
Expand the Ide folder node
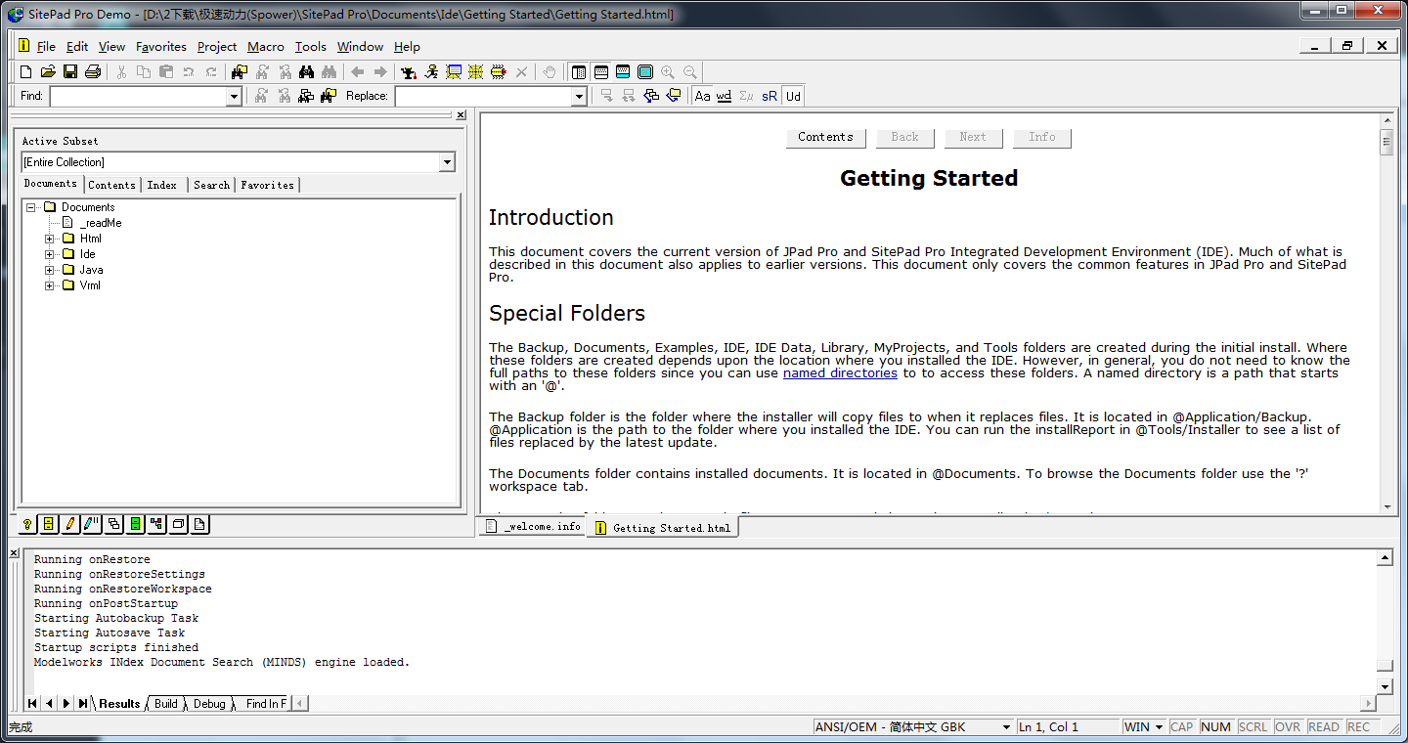click(x=49, y=254)
